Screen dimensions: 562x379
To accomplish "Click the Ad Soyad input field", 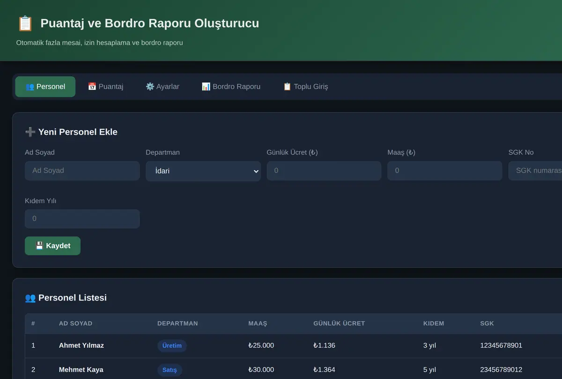I will 82,171.
